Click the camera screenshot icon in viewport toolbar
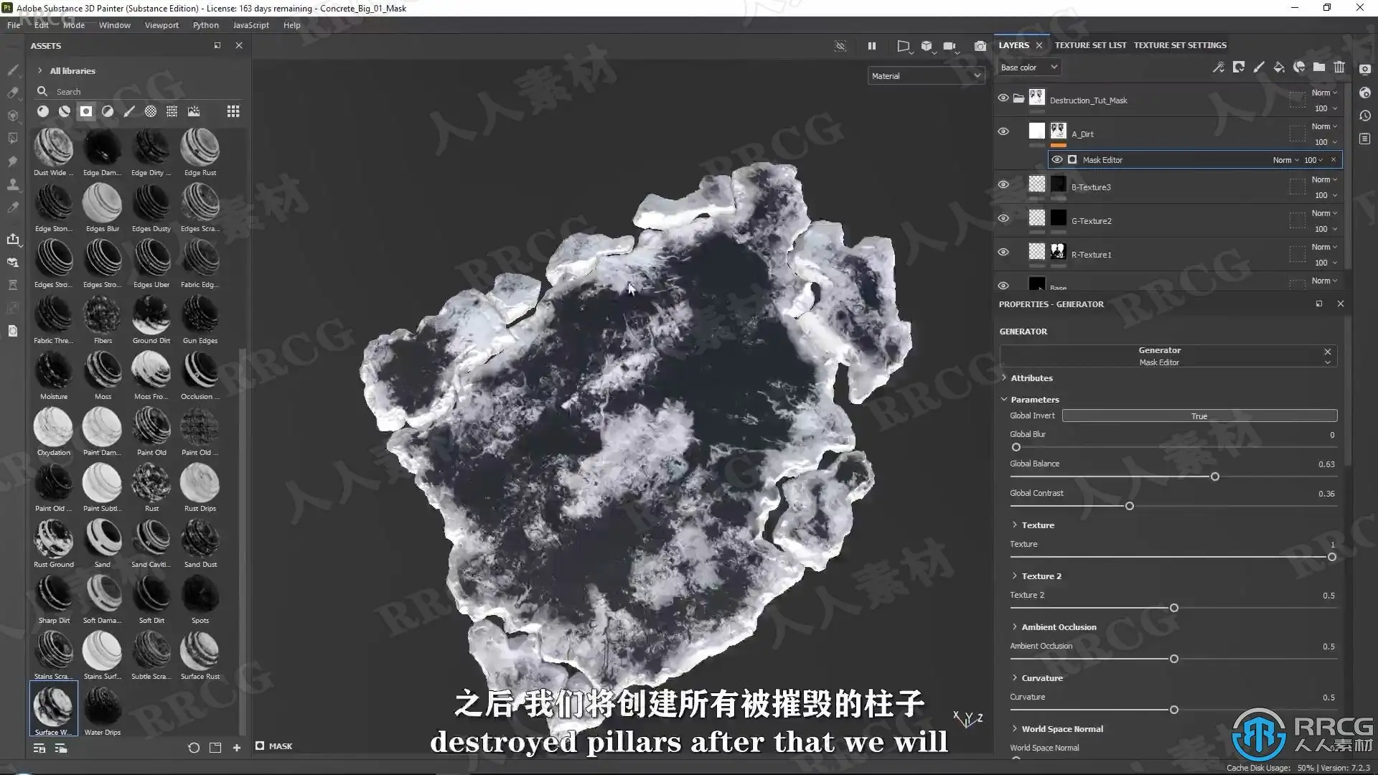The width and height of the screenshot is (1378, 775). tap(980, 46)
